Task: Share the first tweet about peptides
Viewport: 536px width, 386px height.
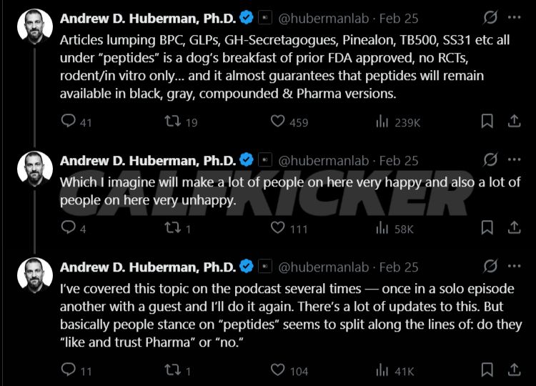Action: [x=514, y=122]
